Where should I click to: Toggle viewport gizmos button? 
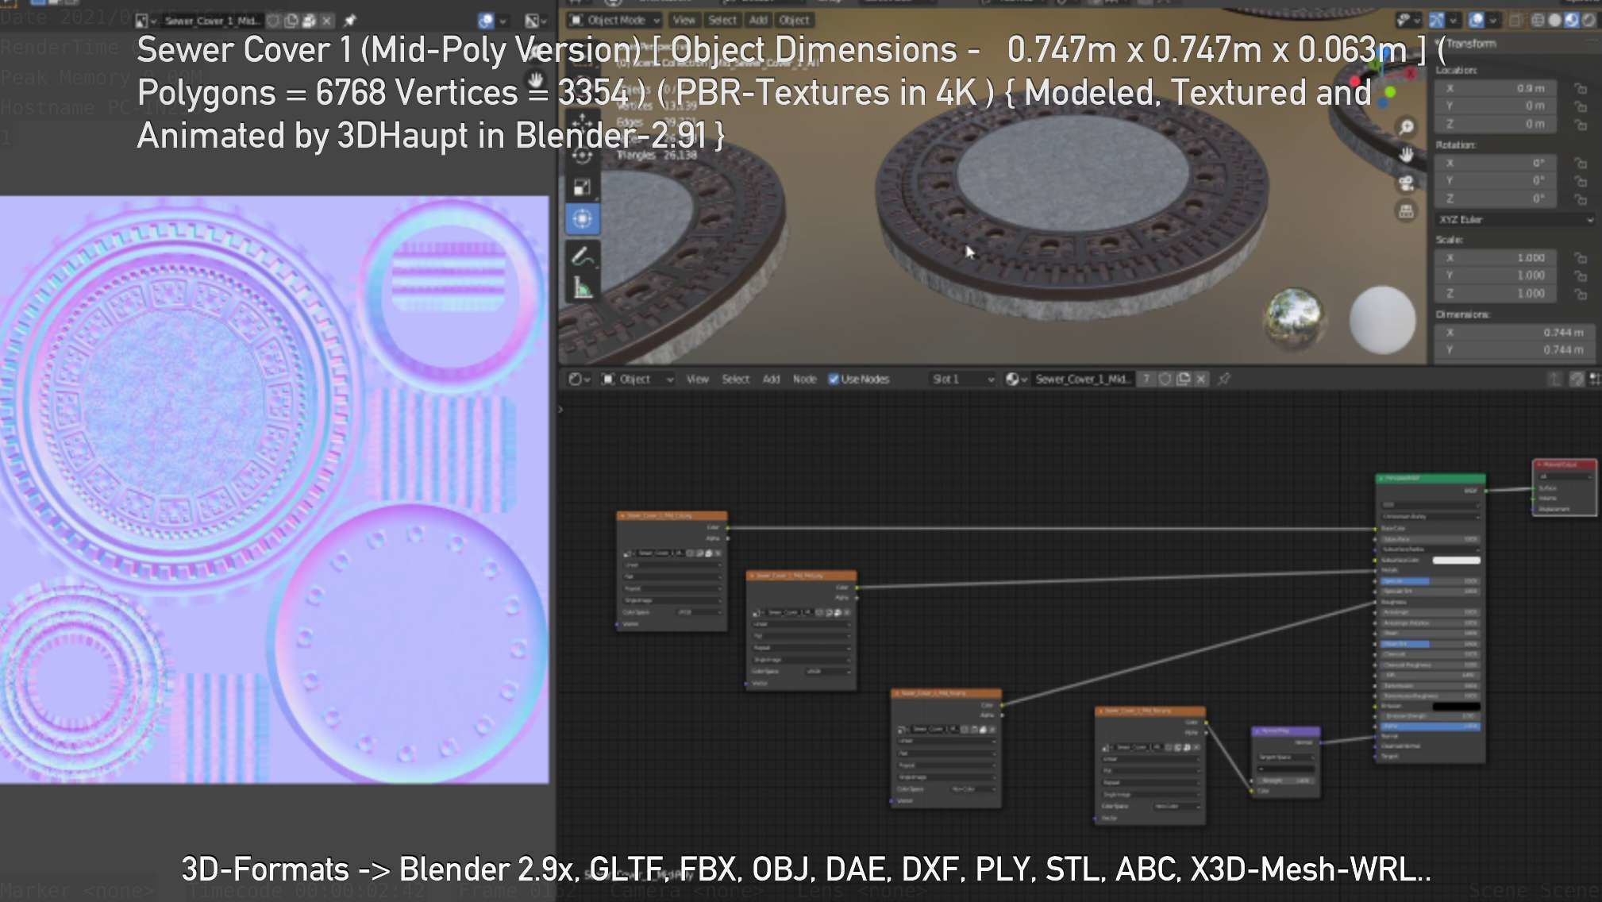pyautogui.click(x=1436, y=21)
